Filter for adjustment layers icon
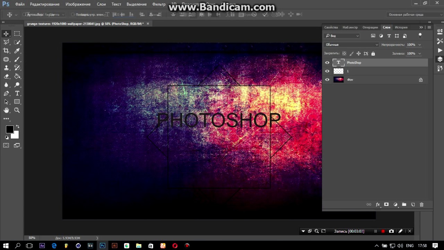Viewport: 444px width, 250px height. pyautogui.click(x=381, y=36)
